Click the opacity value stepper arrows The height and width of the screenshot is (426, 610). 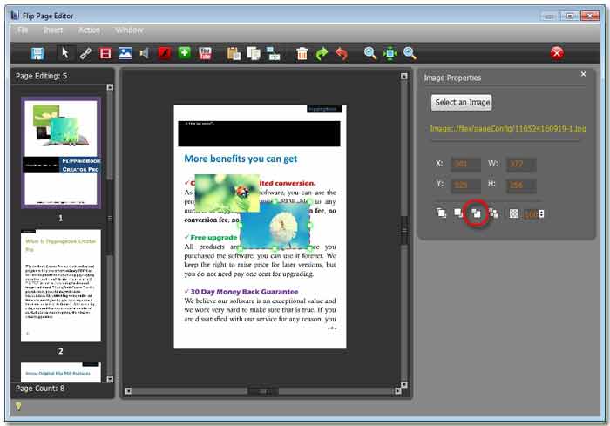pyautogui.click(x=541, y=213)
